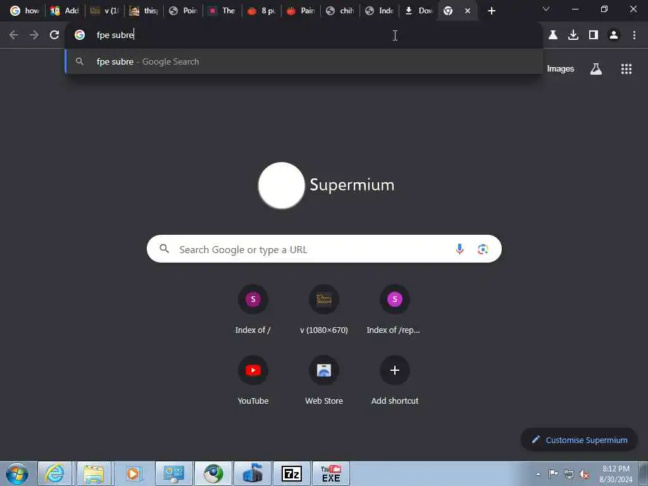648x486 pixels.
Task: Select the 'fpe subre - Google Search' suggestion
Action: click(304, 61)
